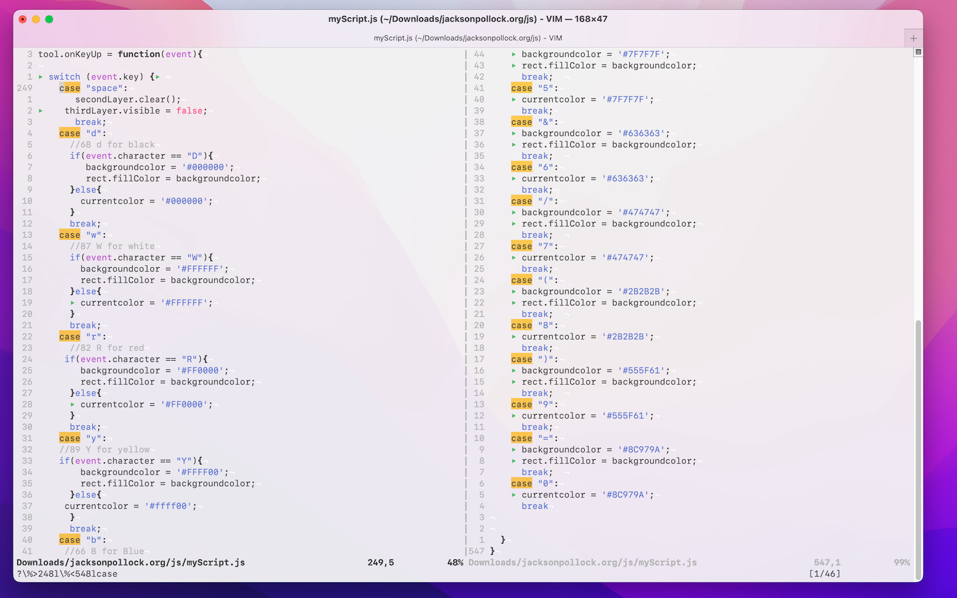Click the window title 'myScript.js ... VIM — 168×47'
The image size is (957, 598).
[x=468, y=19]
